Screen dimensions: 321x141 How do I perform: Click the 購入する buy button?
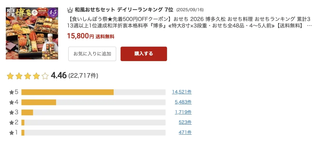pyautogui.click(x=144, y=54)
